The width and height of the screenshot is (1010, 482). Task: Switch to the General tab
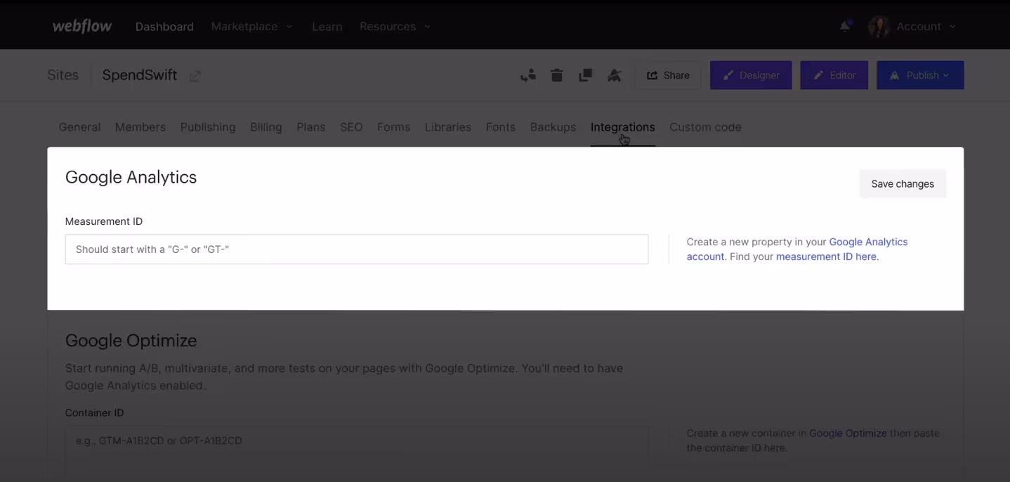click(x=79, y=127)
